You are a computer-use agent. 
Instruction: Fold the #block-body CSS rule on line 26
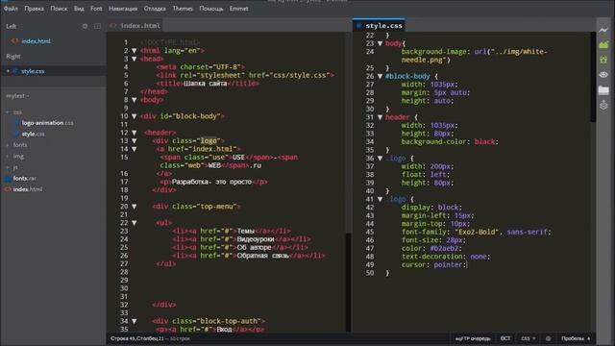tap(380, 76)
